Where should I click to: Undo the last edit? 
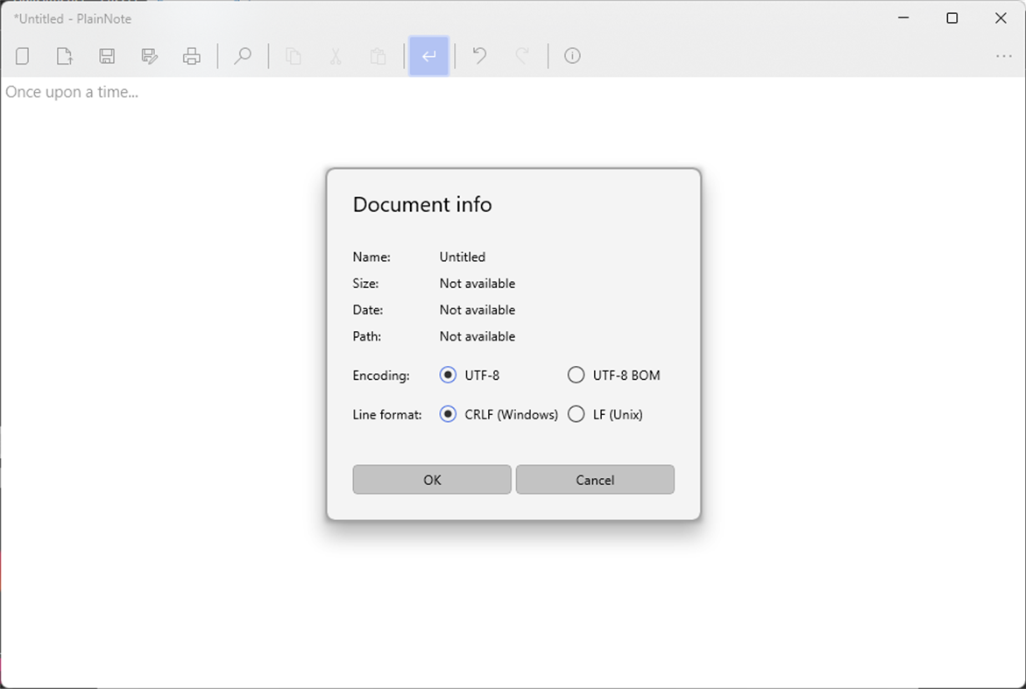pyautogui.click(x=478, y=55)
